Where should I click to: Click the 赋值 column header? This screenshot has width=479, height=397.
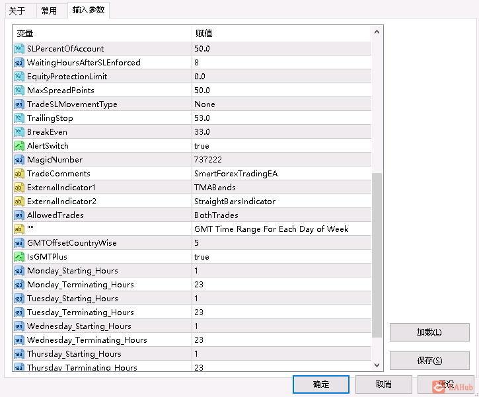(281, 33)
